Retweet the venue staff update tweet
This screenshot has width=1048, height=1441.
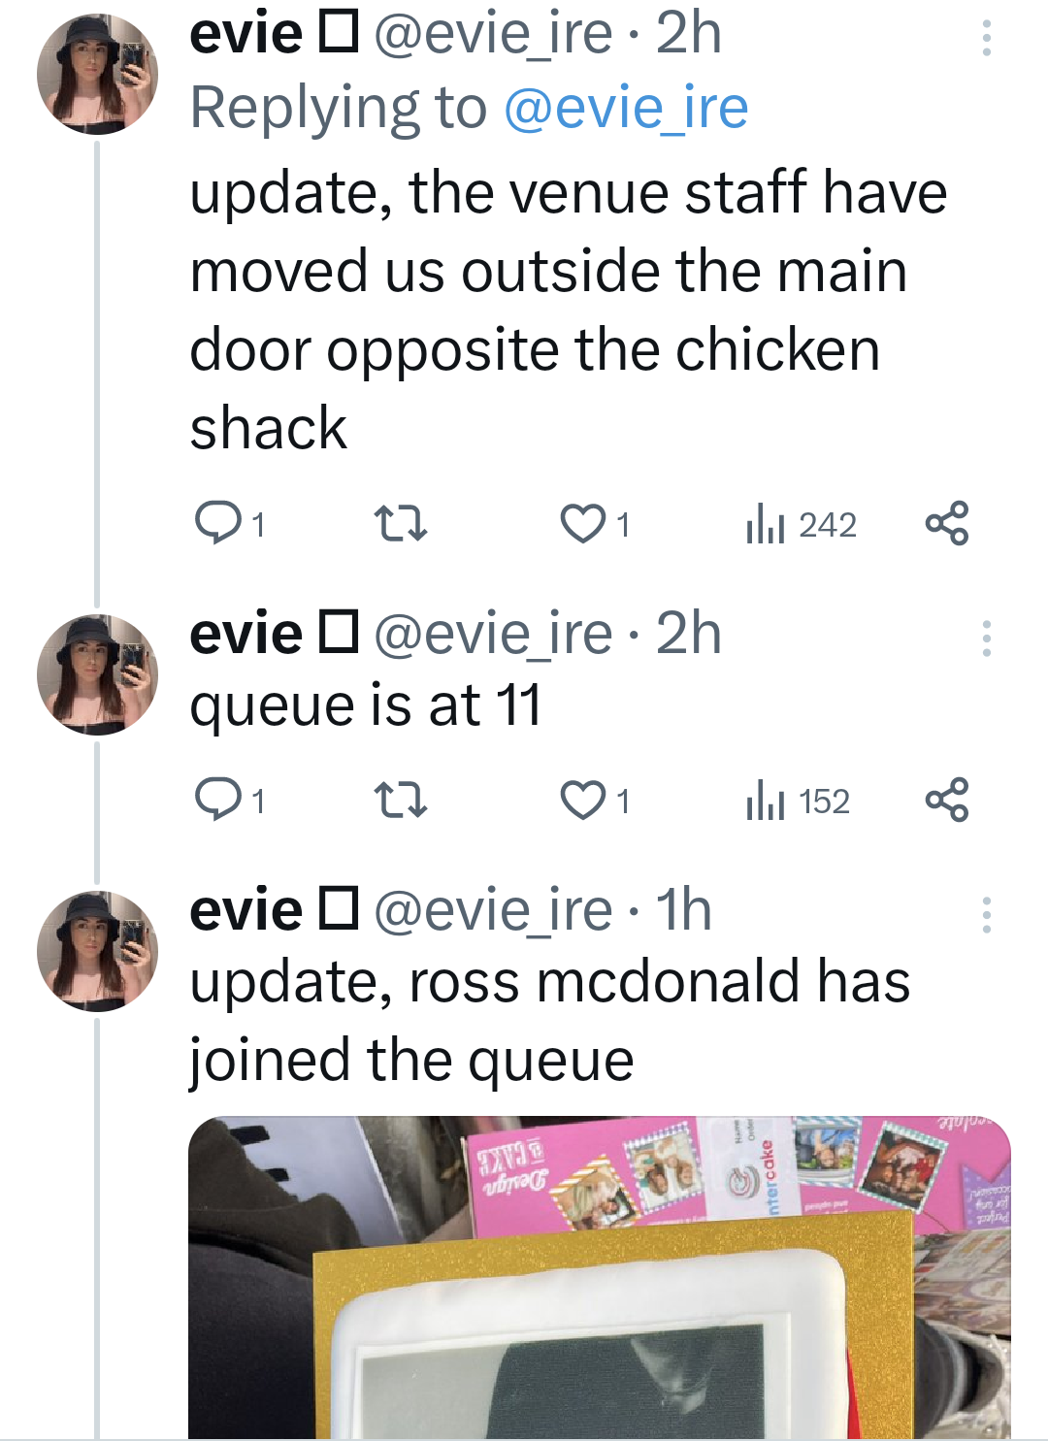400,524
